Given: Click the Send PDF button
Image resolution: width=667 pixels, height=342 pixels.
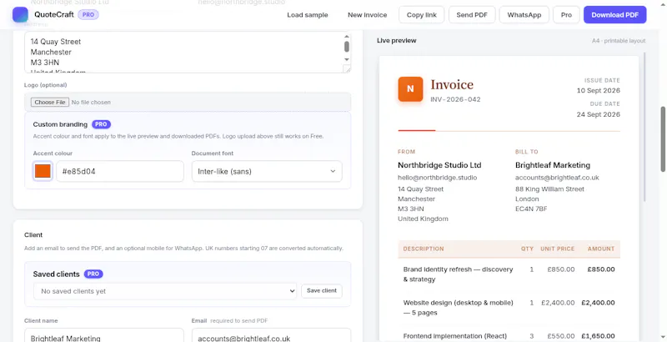Looking at the screenshot, I should click(x=472, y=15).
